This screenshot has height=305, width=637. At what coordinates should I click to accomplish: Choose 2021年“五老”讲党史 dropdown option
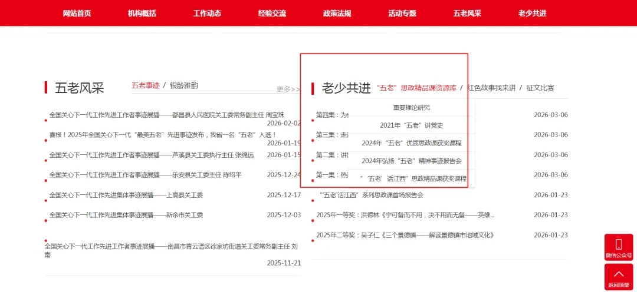412,125
